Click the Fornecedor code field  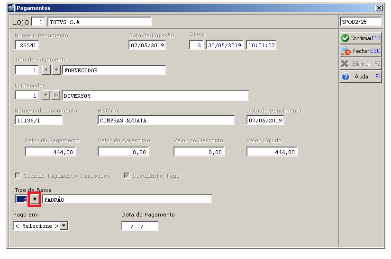[27, 95]
